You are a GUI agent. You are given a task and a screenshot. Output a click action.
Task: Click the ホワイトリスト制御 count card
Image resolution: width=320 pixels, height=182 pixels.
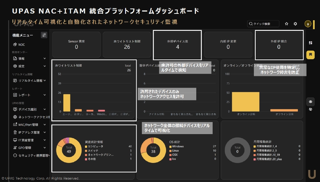(127, 44)
